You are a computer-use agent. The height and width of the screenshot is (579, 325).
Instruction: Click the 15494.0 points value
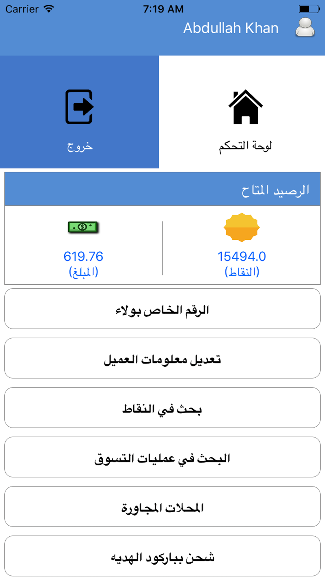coord(242,257)
